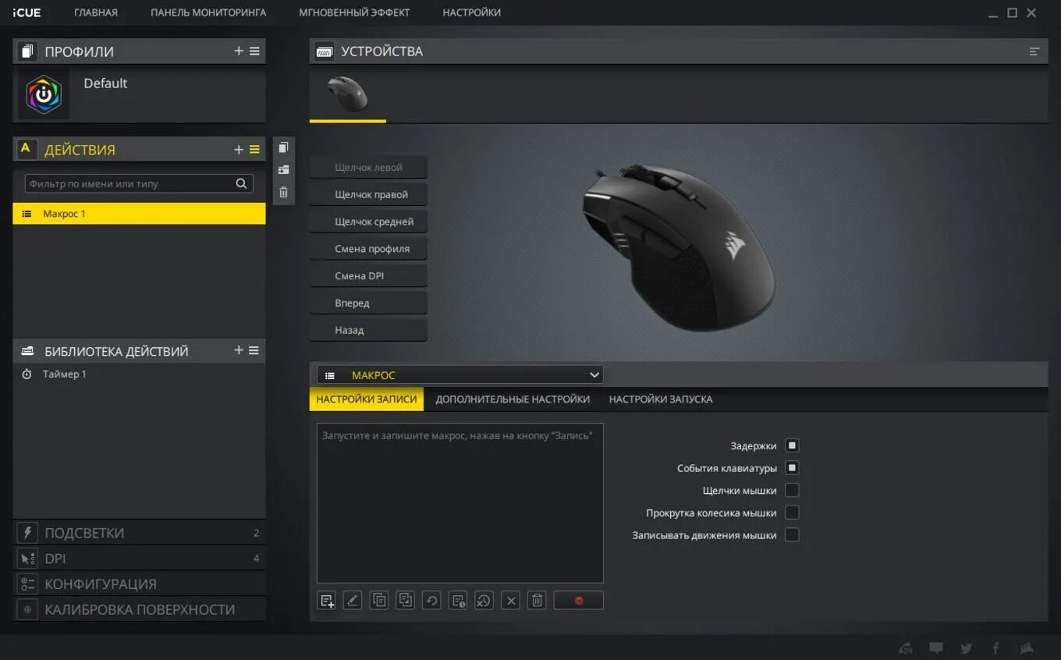Open the chat bubble icon in footer

936,648
